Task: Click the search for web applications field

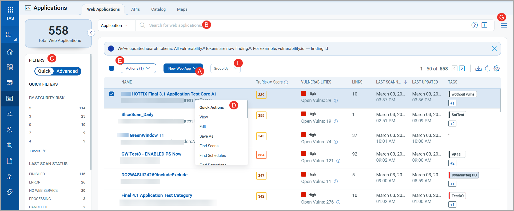Action: pos(175,25)
